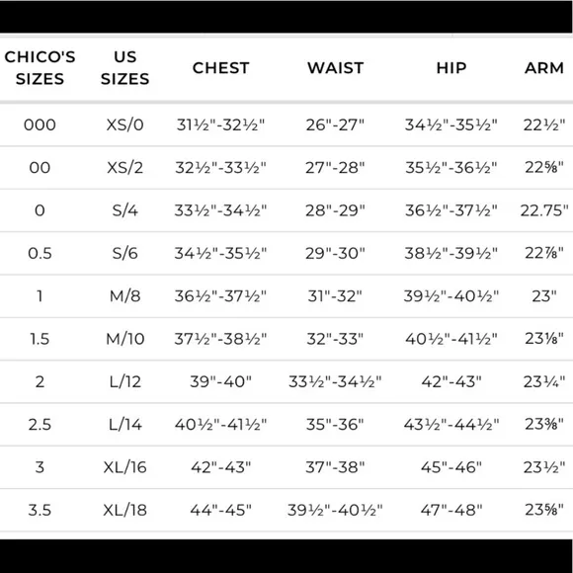Click the XS/2 US size cell
Image resolution: width=573 pixels, height=573 pixels.
click(x=125, y=168)
